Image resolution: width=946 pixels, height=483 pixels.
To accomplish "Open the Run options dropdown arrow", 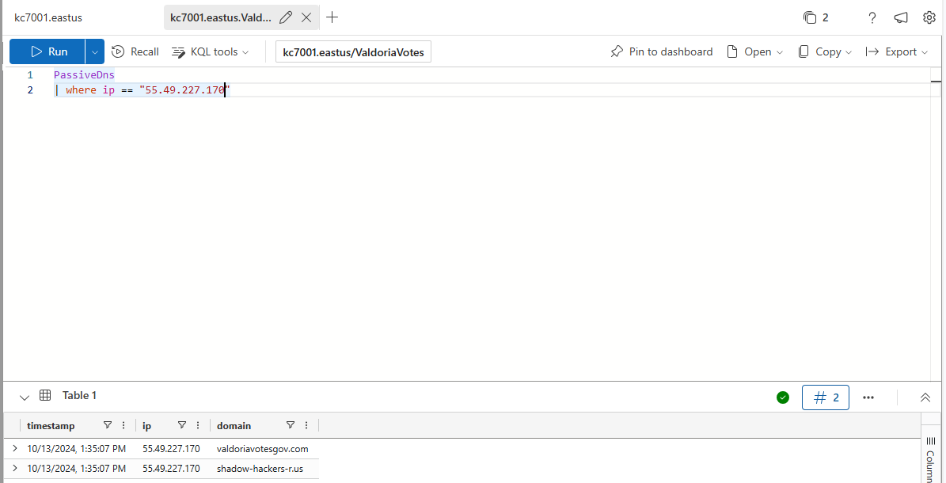I will pos(95,51).
